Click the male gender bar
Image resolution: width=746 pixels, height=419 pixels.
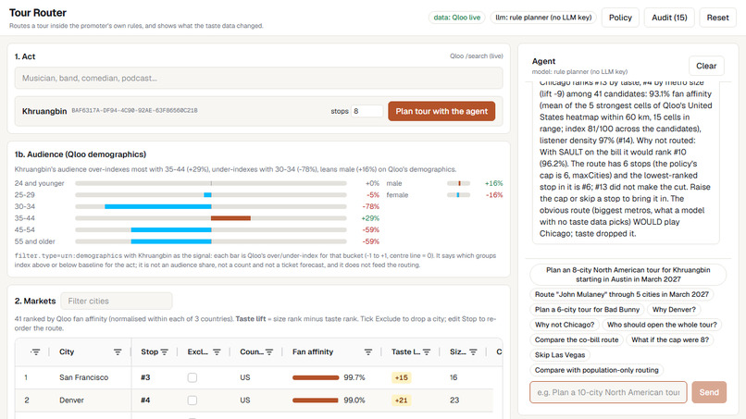459,183
